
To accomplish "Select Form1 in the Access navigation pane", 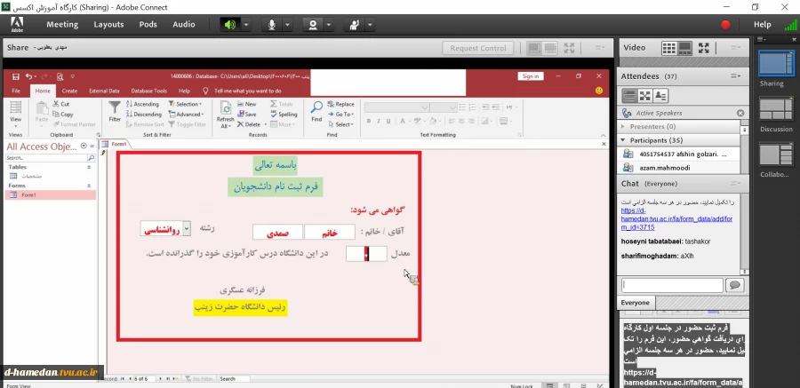I will pyautogui.click(x=50, y=195).
